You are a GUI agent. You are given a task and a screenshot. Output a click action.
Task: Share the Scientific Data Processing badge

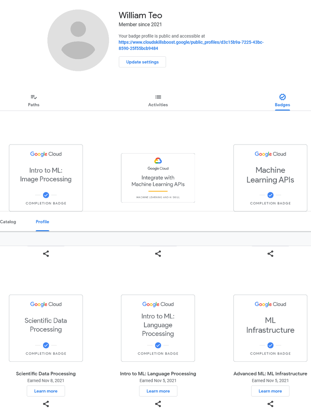tap(46, 404)
